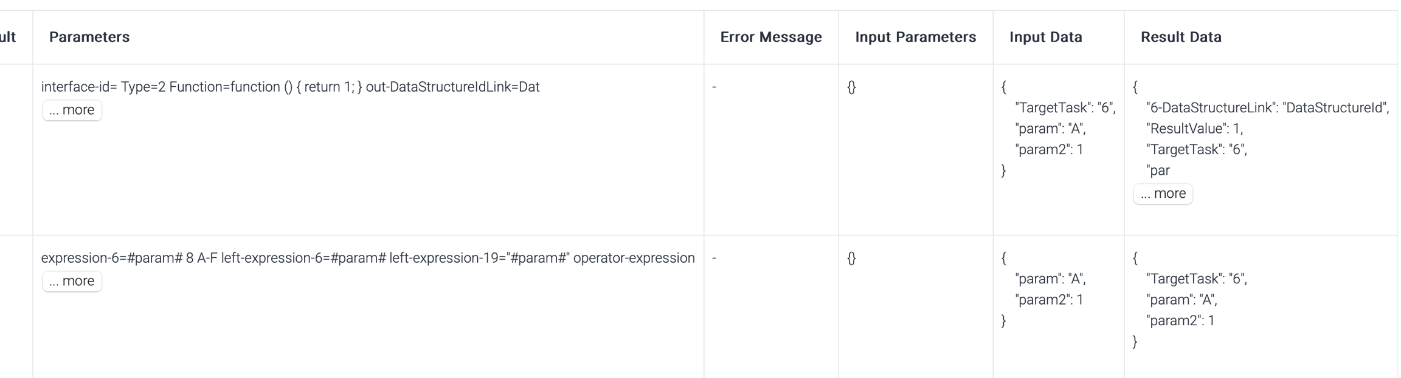
Task: Expand first row Parameters with more button
Action: click(x=72, y=110)
